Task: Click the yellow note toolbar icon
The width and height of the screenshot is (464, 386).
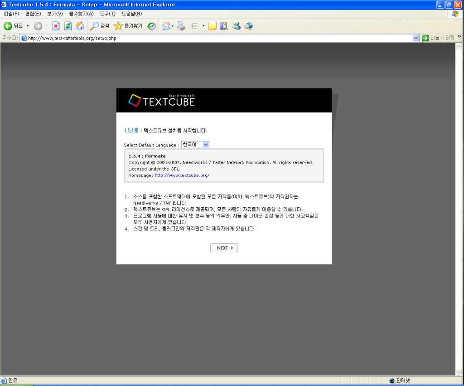Action: click(212, 26)
